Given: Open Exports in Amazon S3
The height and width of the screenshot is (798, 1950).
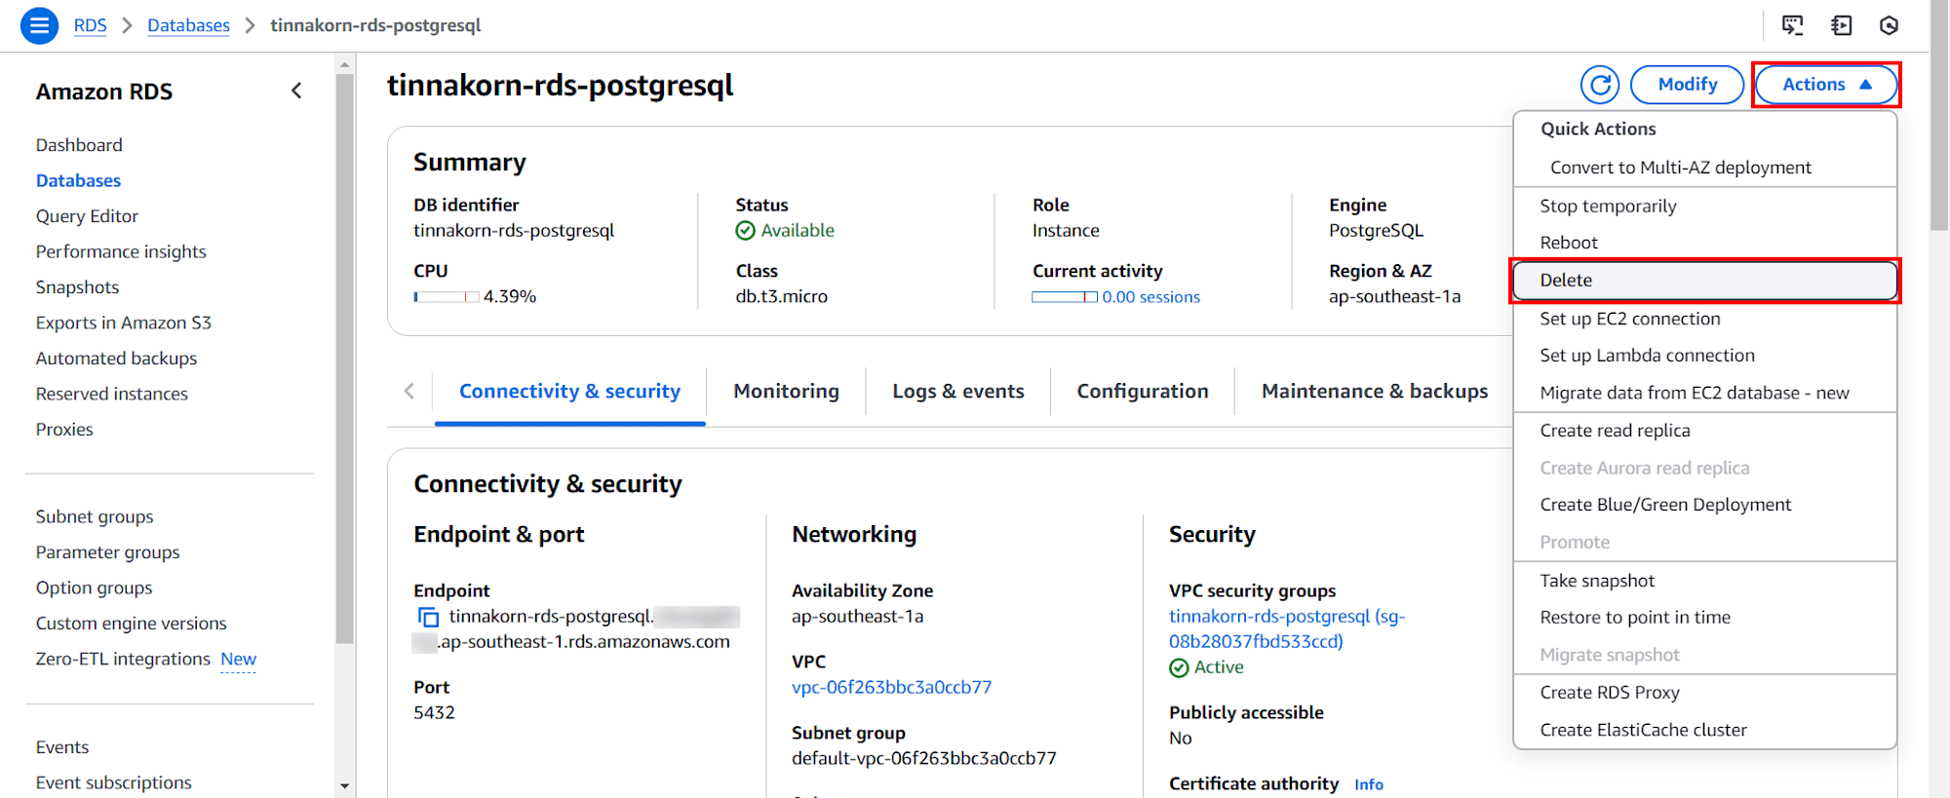Looking at the screenshot, I should [x=123, y=323].
